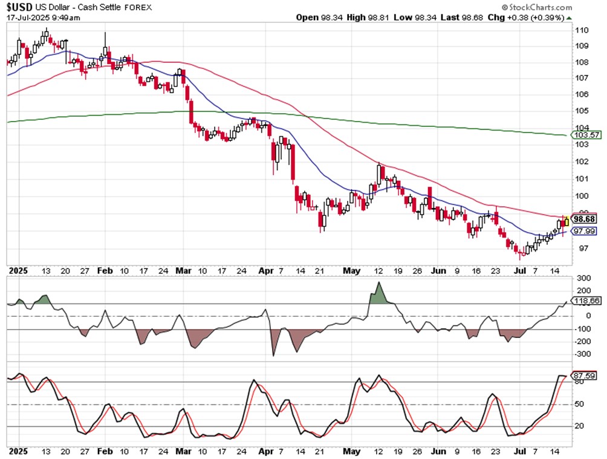Click the 98.68 last price tag
Screen dimensions: 607x459
click(584, 220)
